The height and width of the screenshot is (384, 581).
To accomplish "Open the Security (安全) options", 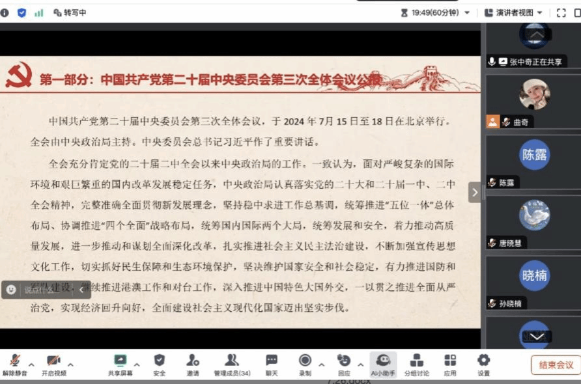I will [x=160, y=363].
